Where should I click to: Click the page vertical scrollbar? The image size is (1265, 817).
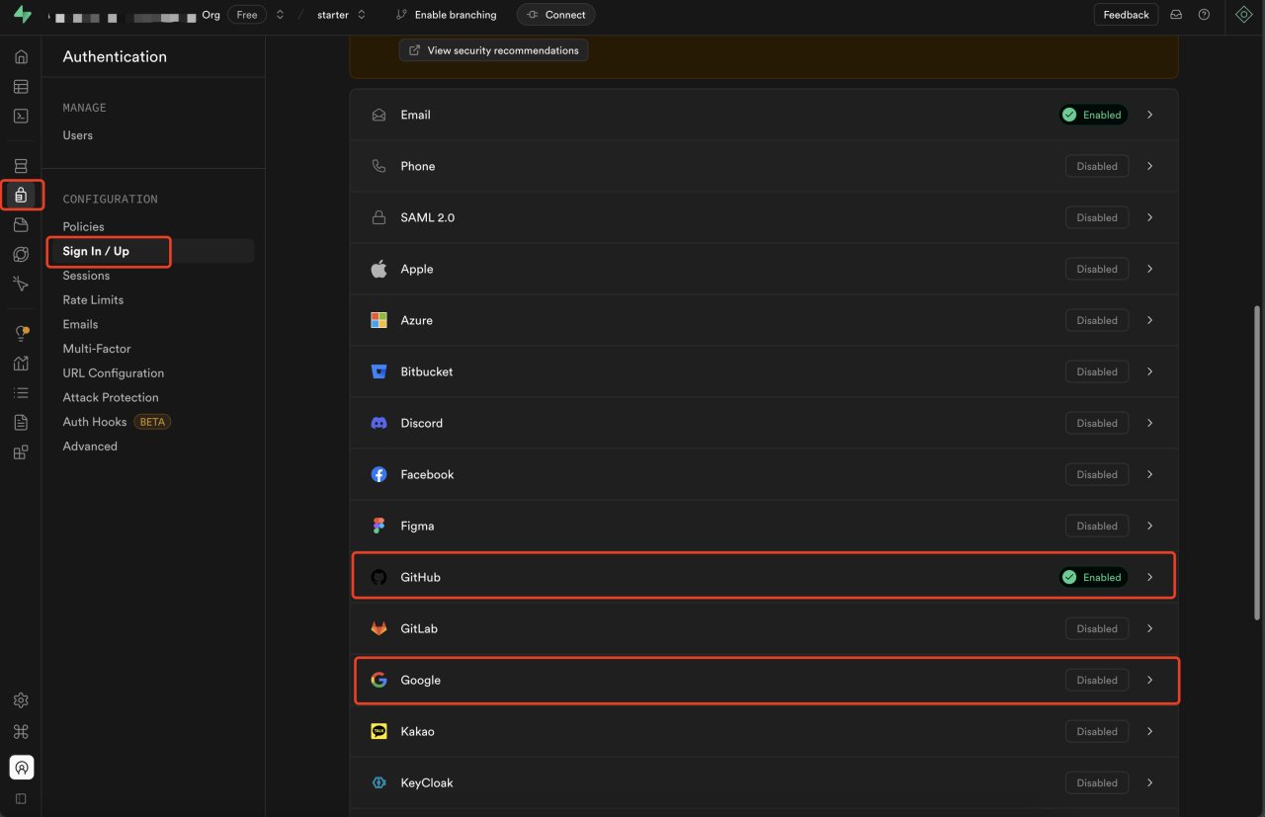click(1257, 462)
